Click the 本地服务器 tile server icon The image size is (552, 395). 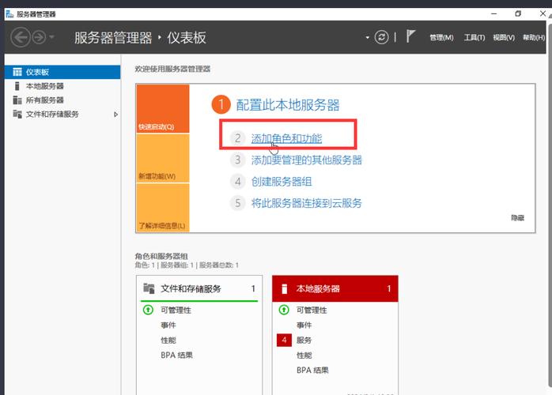(285, 289)
